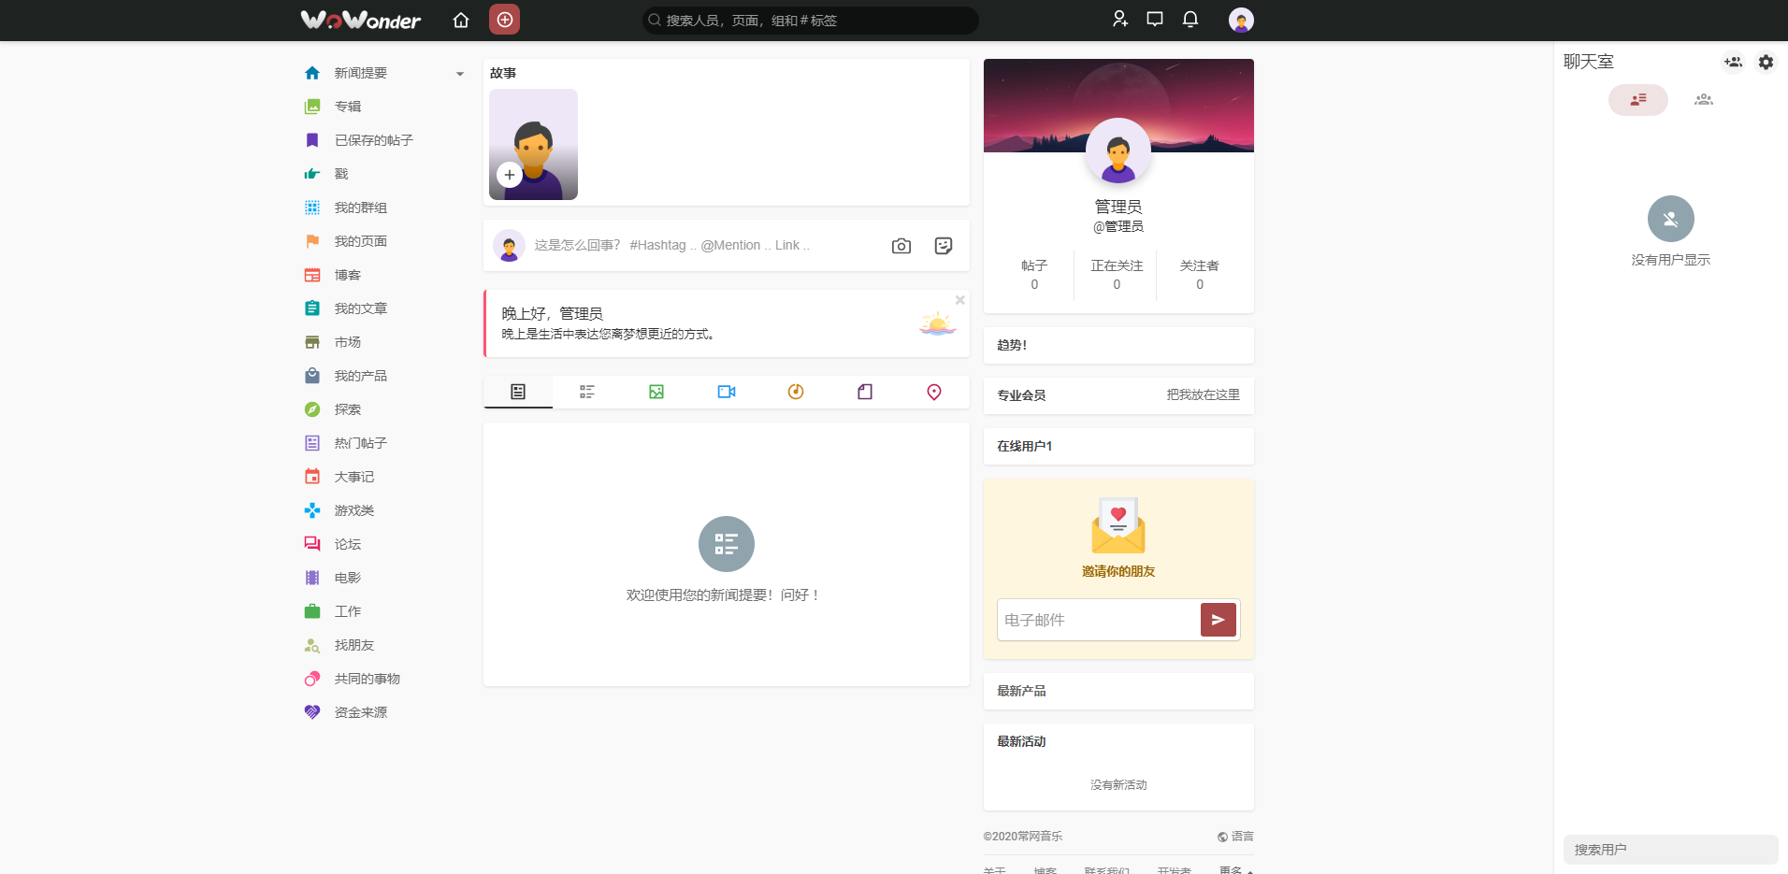
Task: Open the messages icon next to notifications
Action: point(1154,19)
